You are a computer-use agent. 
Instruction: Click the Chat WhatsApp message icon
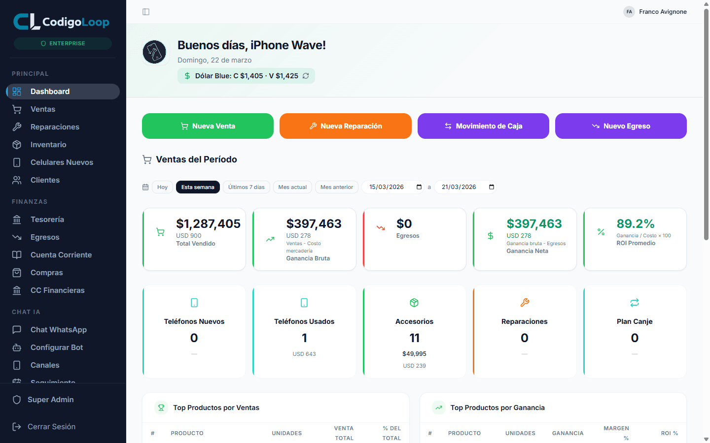[17, 329]
